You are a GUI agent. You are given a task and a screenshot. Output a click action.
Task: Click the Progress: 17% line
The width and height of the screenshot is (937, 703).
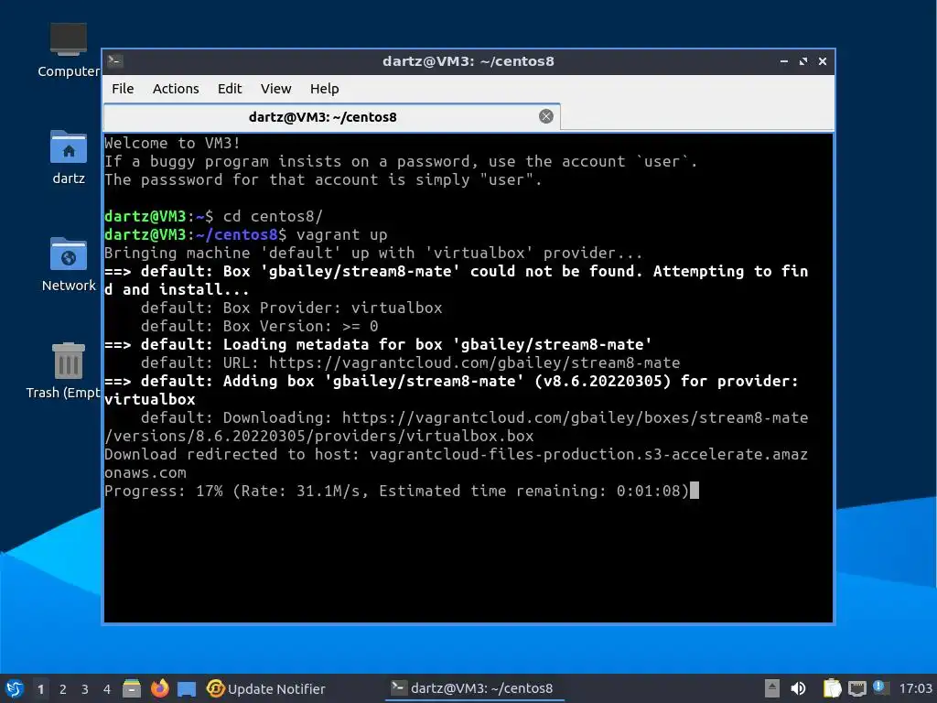(x=397, y=491)
